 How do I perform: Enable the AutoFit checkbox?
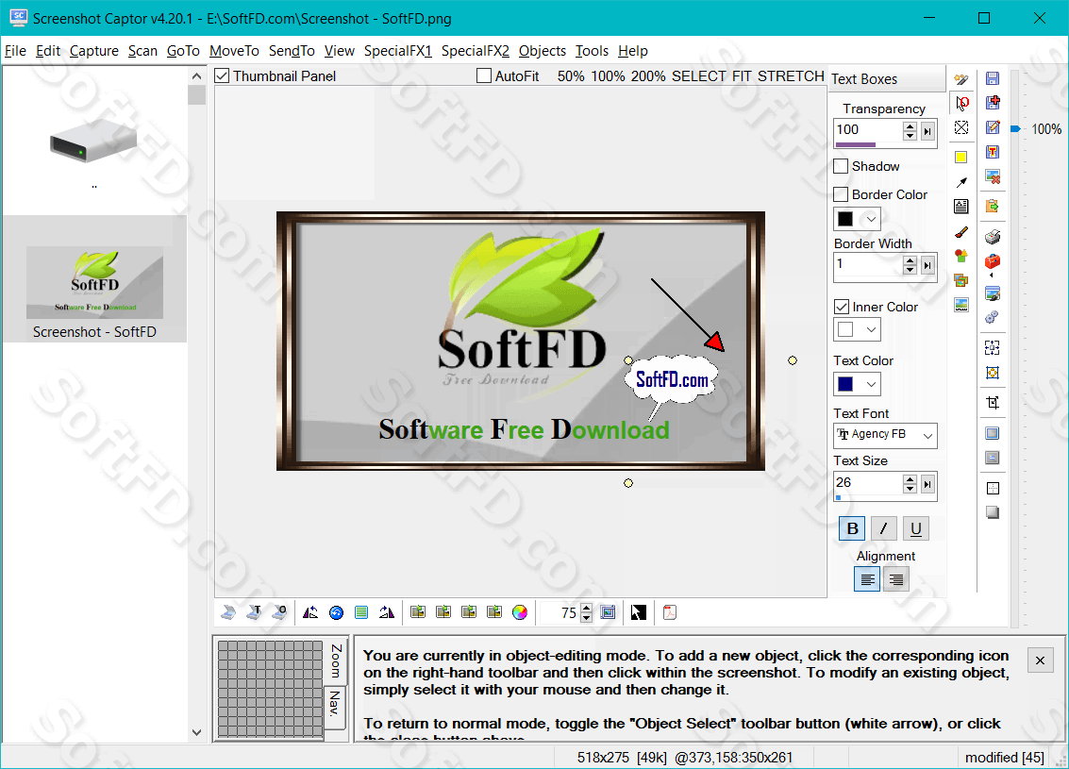click(484, 75)
